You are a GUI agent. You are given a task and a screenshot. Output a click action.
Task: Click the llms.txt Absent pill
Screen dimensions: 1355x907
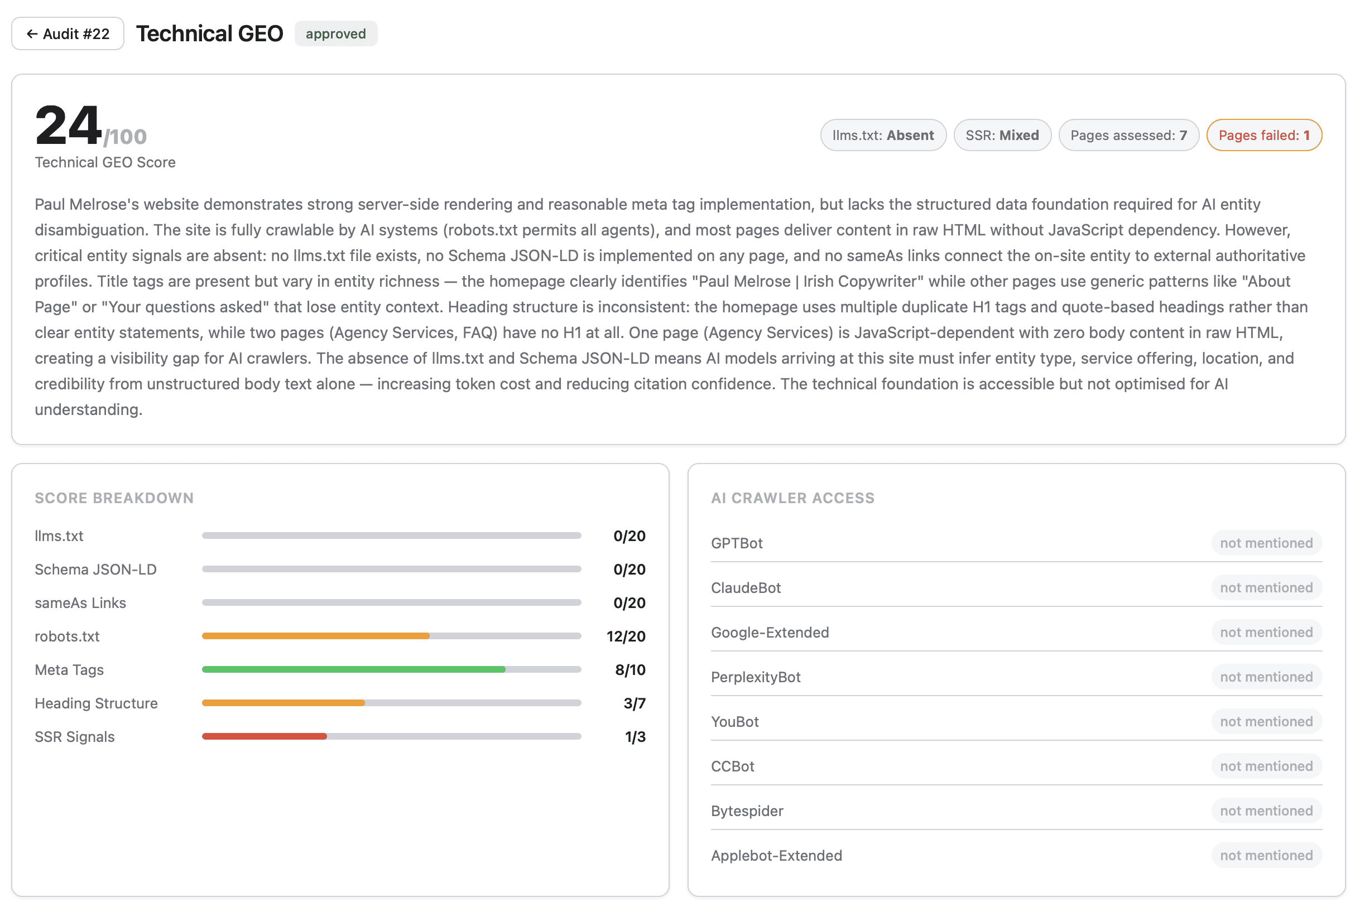point(882,136)
